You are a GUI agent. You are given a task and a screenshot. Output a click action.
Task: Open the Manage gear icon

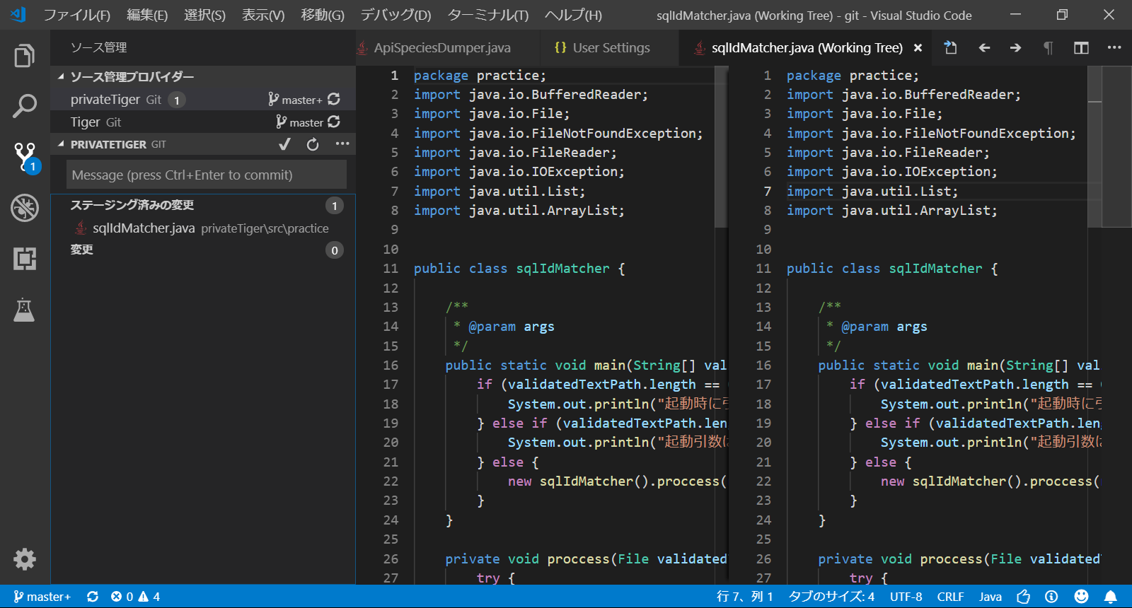point(25,559)
